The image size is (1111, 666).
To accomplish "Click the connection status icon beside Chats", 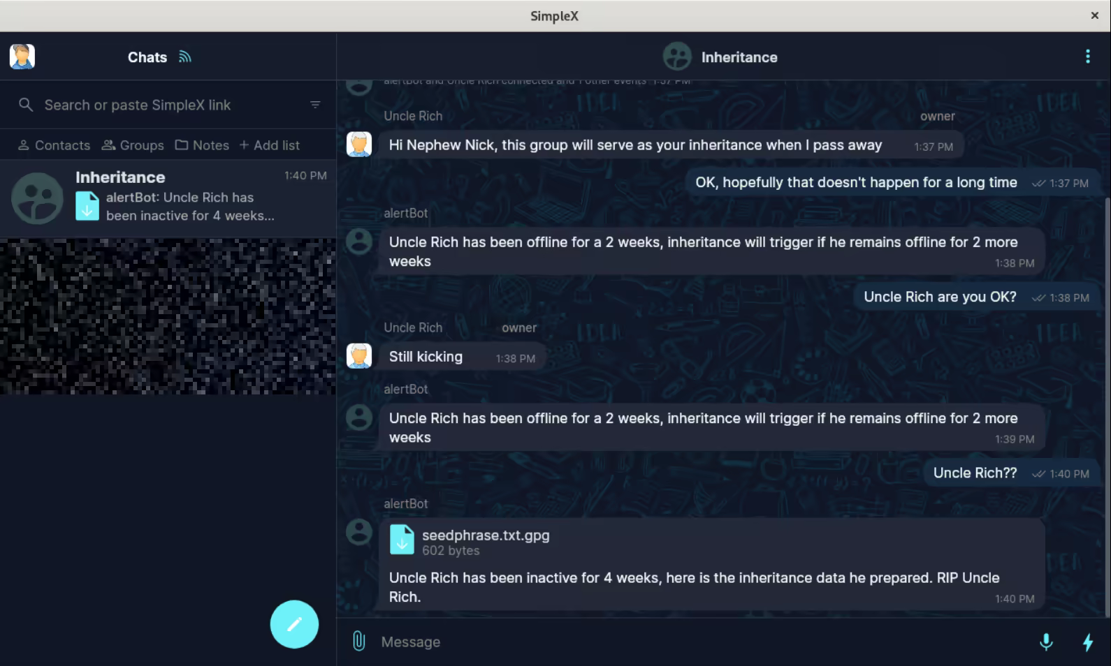I will pos(184,57).
